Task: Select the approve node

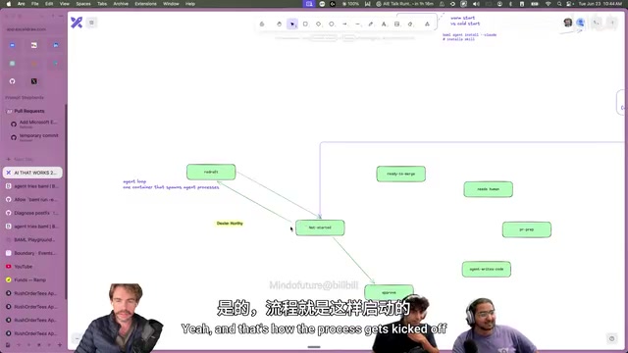Action: click(389, 292)
